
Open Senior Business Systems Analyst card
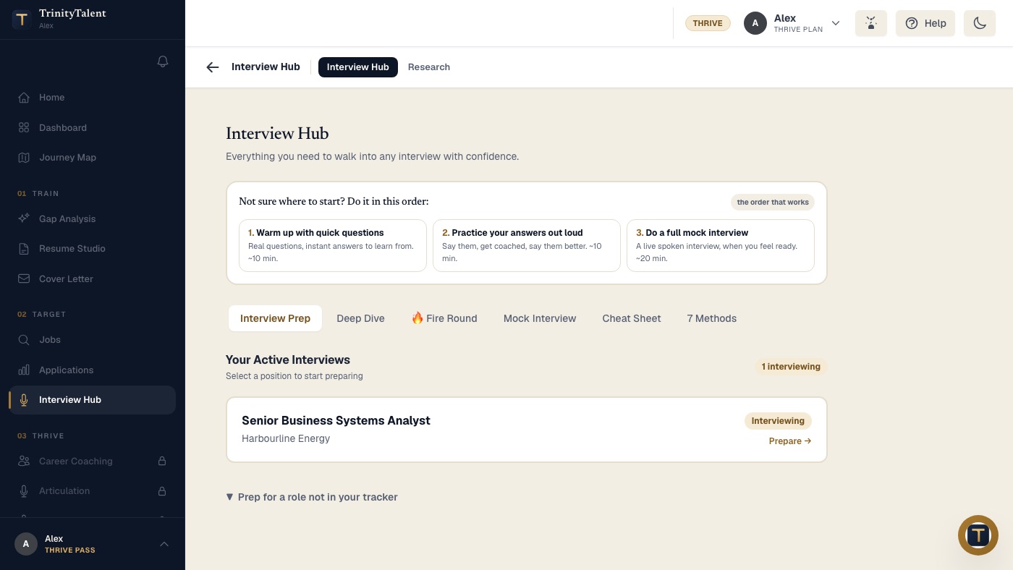pos(527,430)
